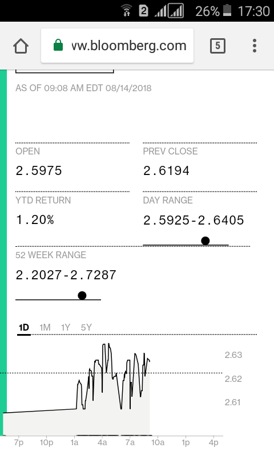Click the 7p time label on chart
Screen dimensions: 274x456
pos(19,443)
